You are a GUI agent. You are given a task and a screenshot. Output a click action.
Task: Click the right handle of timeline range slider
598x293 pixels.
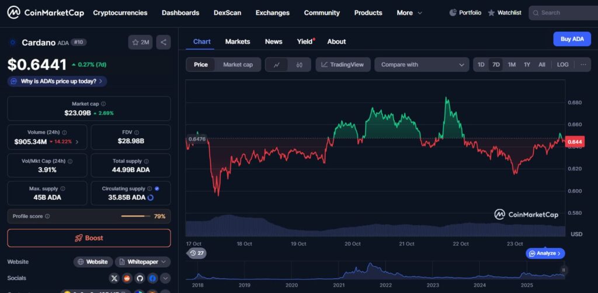564,270
